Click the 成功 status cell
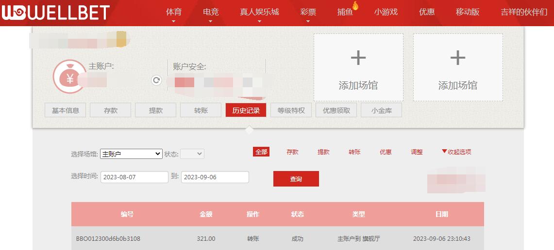 [297, 239]
